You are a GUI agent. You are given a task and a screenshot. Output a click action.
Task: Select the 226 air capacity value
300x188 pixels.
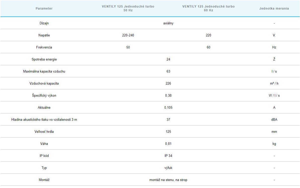coord(168,84)
